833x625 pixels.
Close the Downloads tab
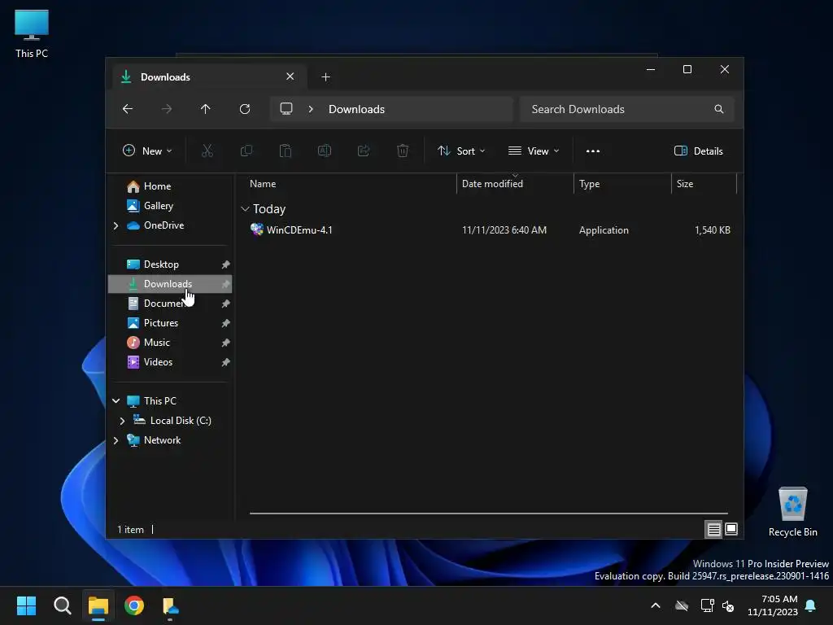(x=290, y=76)
